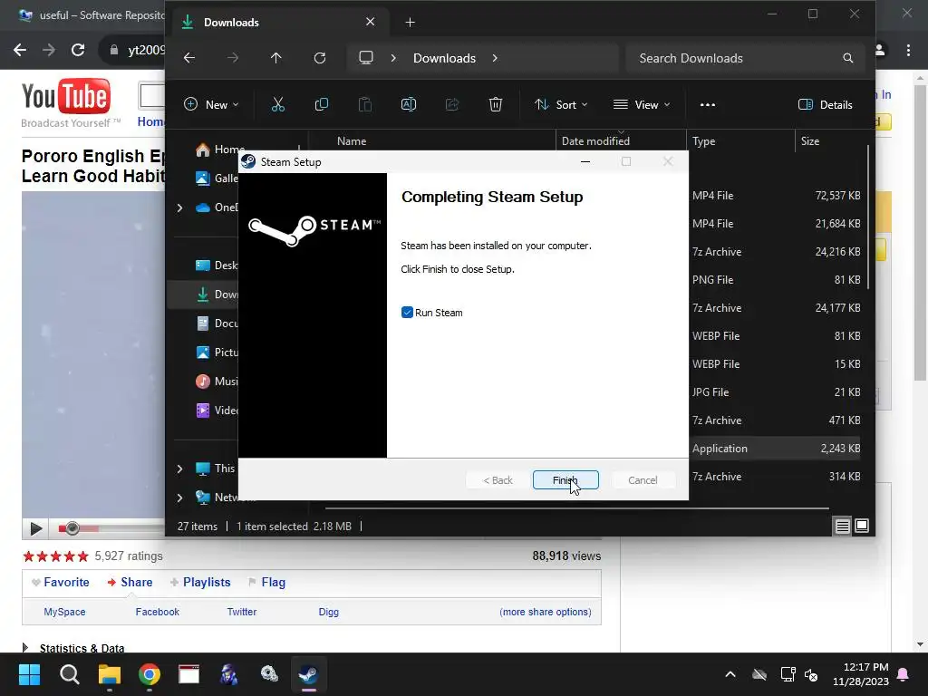Click the Delete trash icon in Explorer
The width and height of the screenshot is (928, 696).
496,105
